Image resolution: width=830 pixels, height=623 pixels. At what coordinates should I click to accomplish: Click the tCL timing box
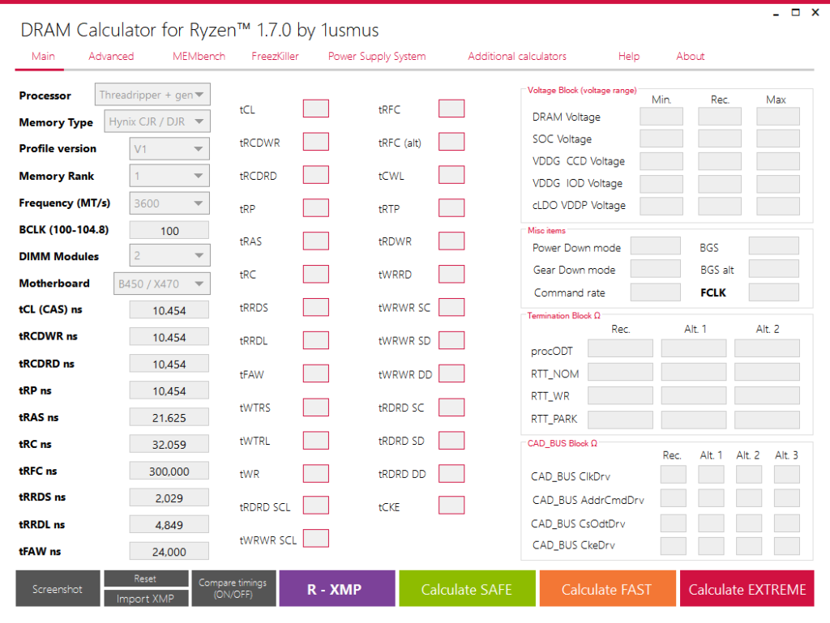[x=316, y=109]
